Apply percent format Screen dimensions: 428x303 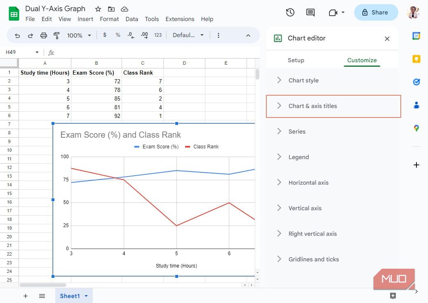point(118,35)
